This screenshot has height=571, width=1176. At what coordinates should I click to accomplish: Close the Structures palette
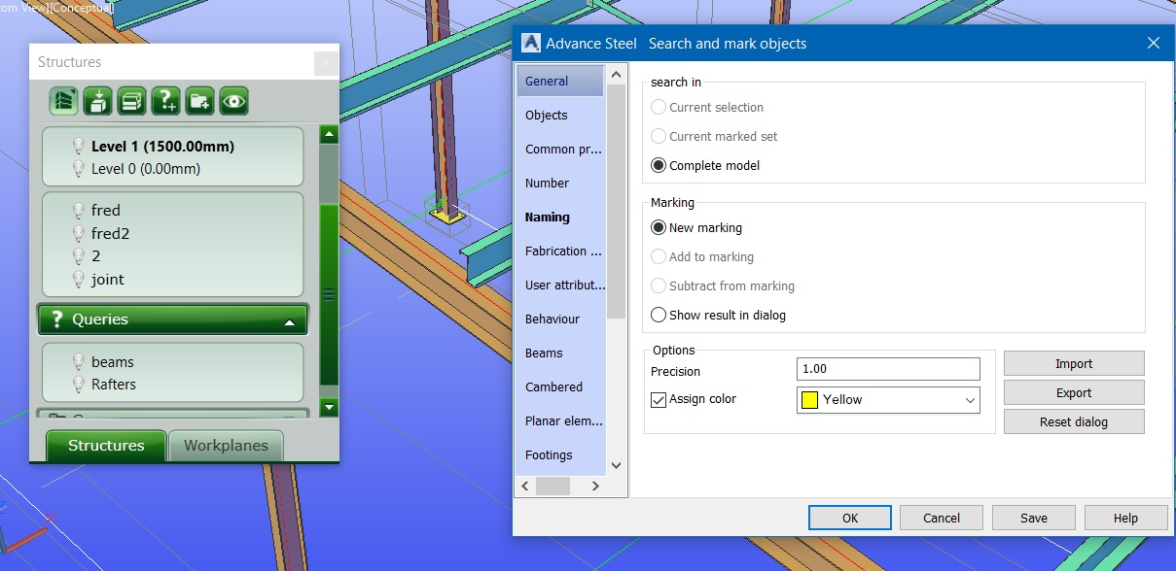point(327,63)
